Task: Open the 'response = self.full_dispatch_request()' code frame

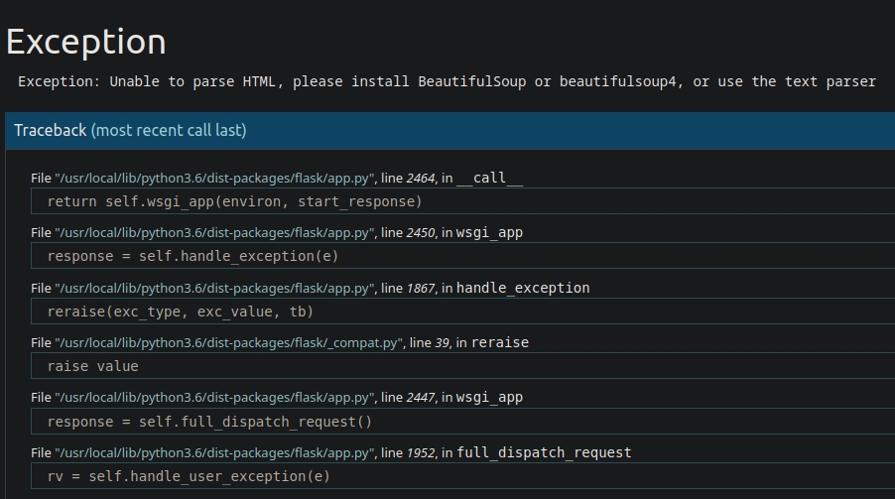Action: [x=209, y=422]
